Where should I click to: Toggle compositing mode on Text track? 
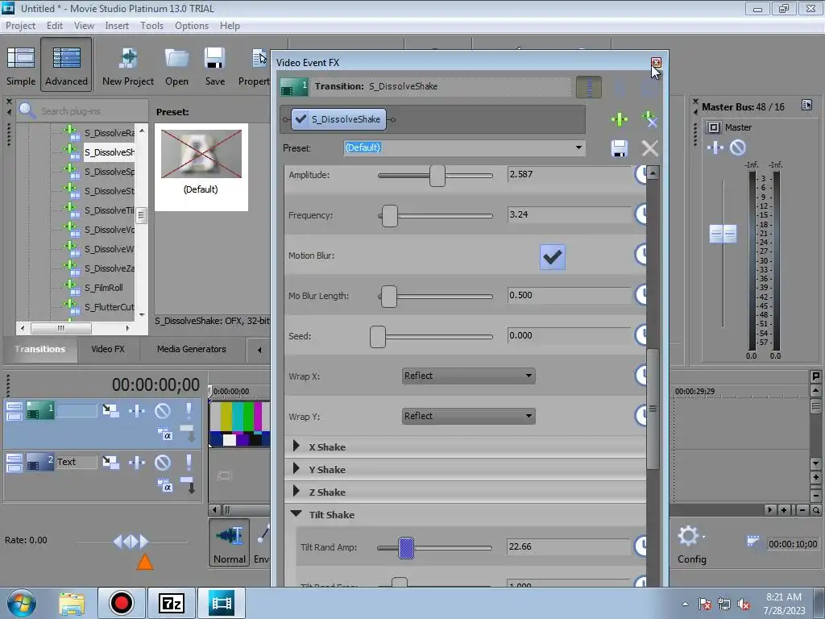pos(164,486)
